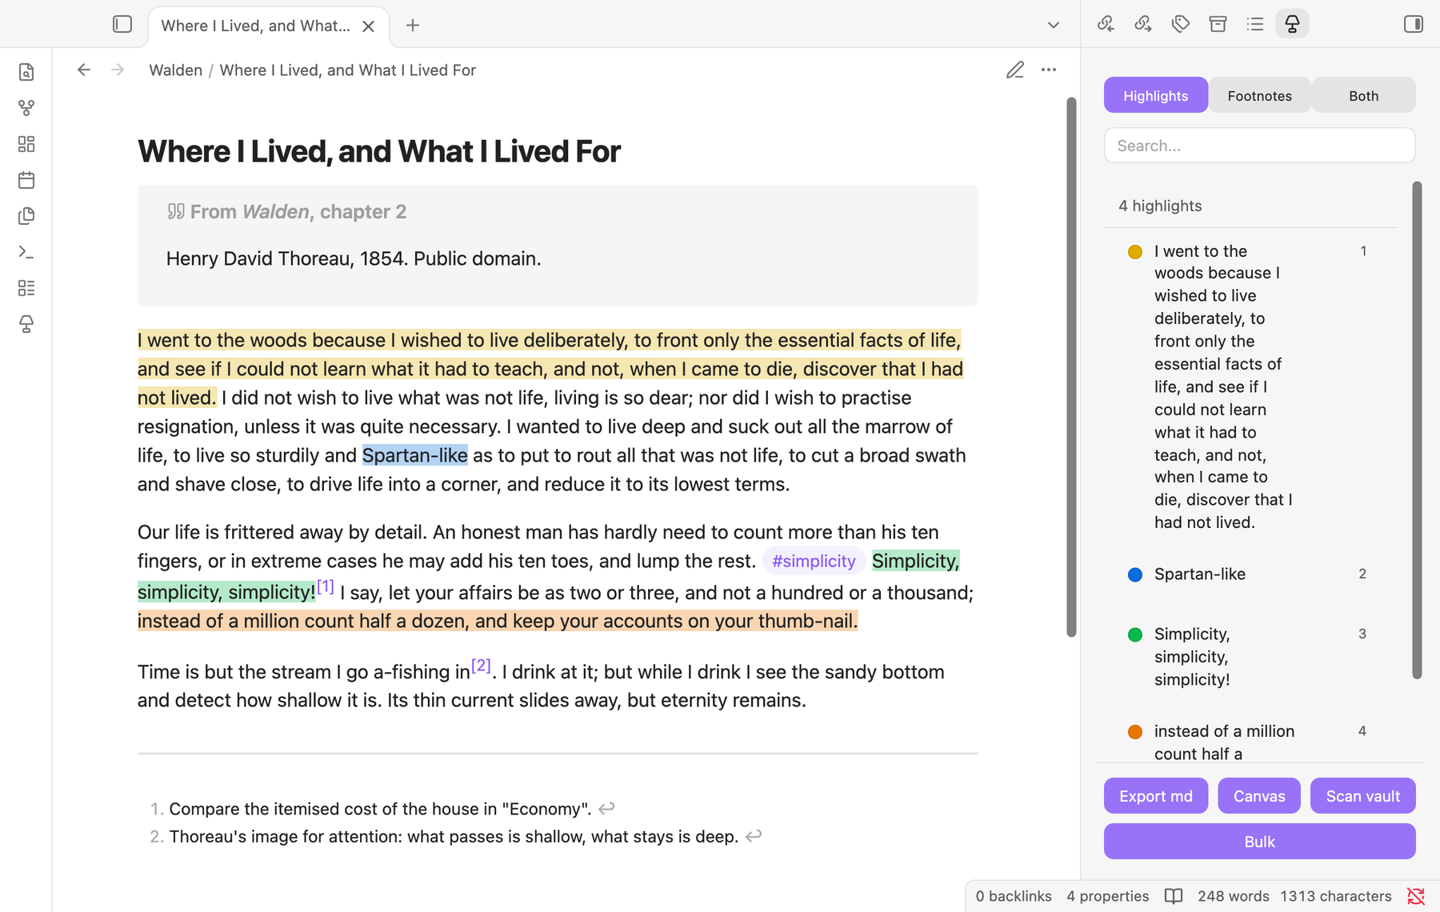Open the daily notes calendar icon
1440x912 pixels.
coord(26,180)
